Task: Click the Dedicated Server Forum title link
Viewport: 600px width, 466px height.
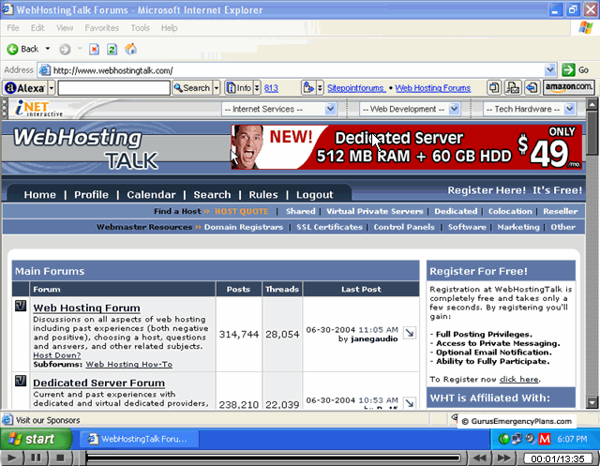Action: click(x=98, y=383)
